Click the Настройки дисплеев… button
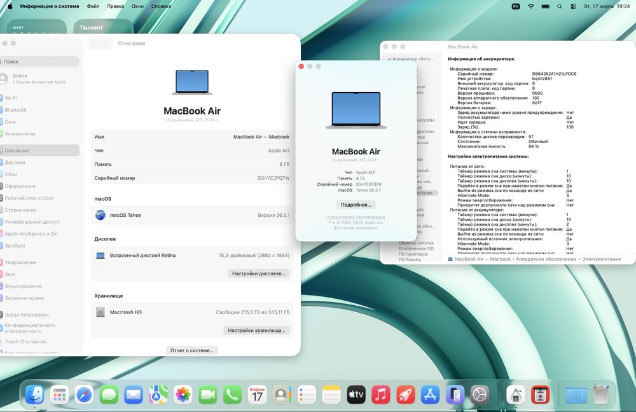 pos(258,274)
